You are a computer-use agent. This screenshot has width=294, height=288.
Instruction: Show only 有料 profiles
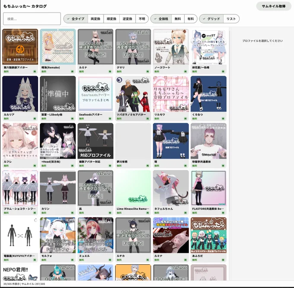[x=191, y=19]
